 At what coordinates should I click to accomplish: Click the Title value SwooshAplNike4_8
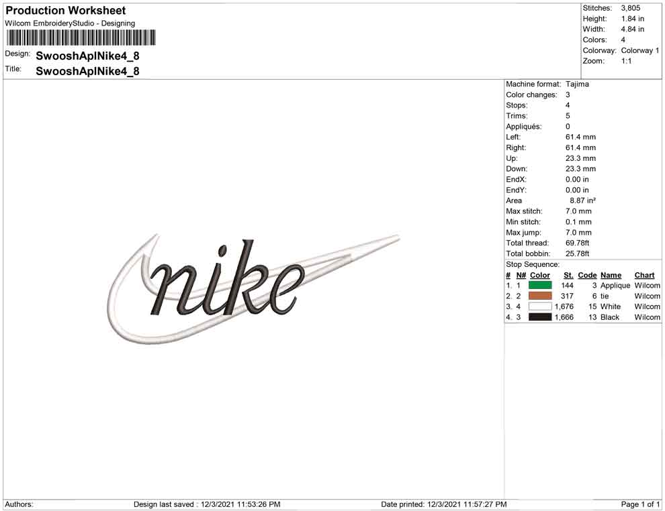pyautogui.click(x=87, y=70)
